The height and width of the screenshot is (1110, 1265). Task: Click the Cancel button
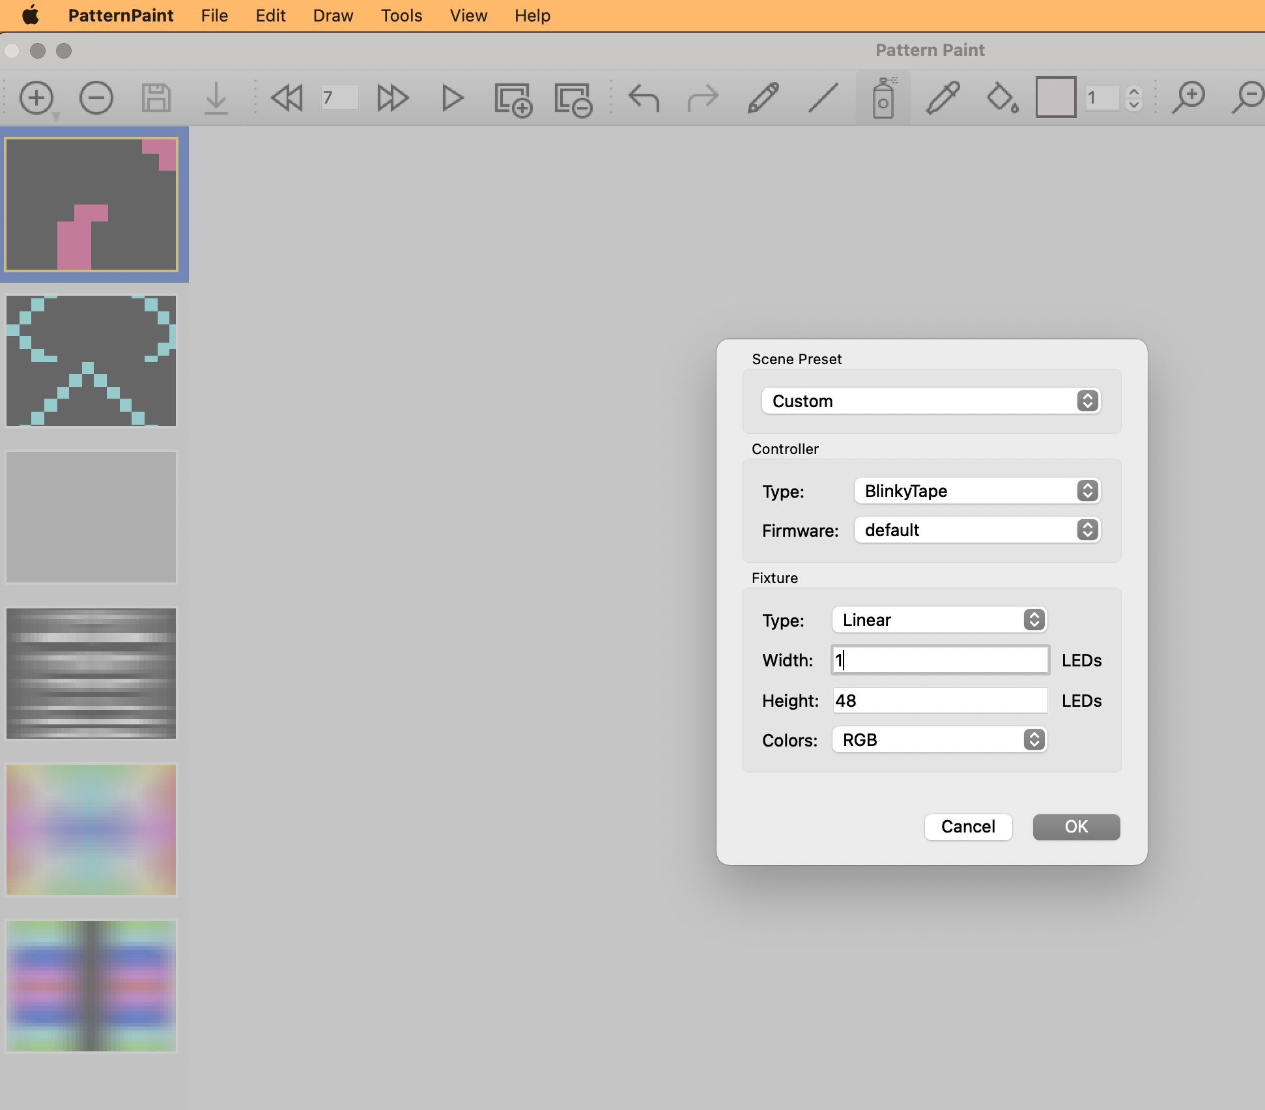[968, 827]
